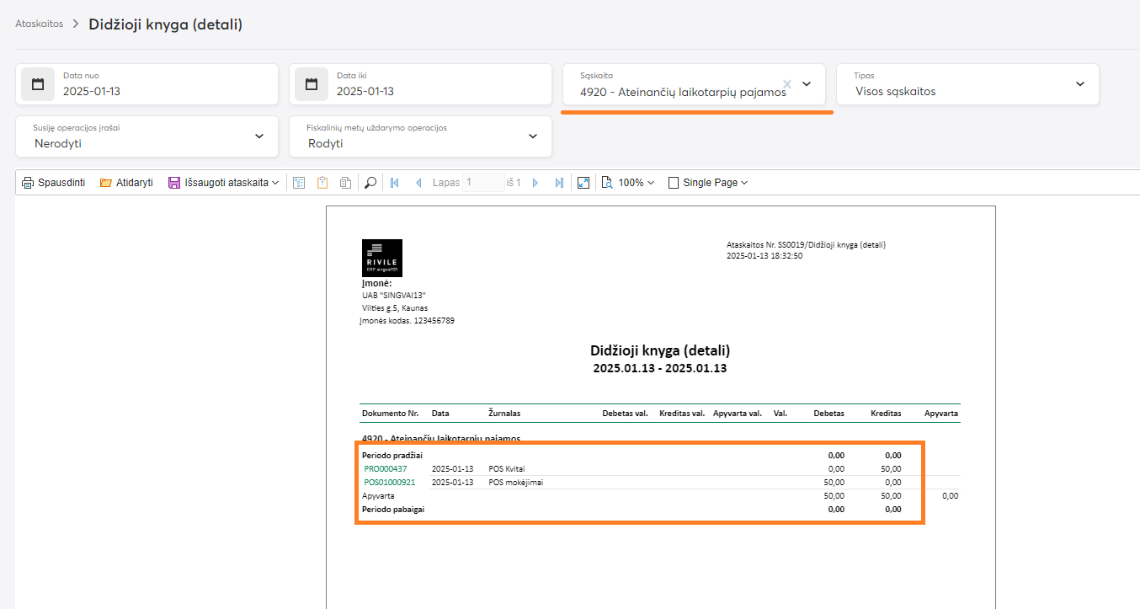This screenshot has height=609, width=1140.
Task: Click the Kreditas column header
Action: click(x=886, y=414)
